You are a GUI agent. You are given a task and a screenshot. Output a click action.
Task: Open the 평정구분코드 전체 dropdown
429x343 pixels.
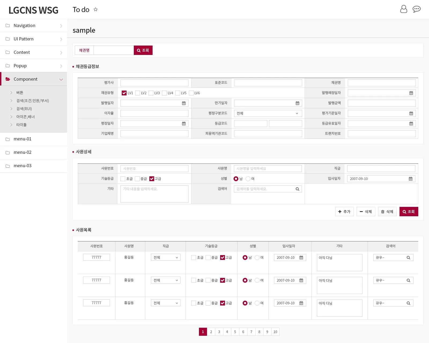point(268,113)
